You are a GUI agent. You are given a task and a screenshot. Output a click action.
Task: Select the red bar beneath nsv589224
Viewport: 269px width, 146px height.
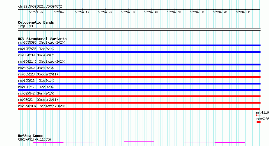point(139,103)
